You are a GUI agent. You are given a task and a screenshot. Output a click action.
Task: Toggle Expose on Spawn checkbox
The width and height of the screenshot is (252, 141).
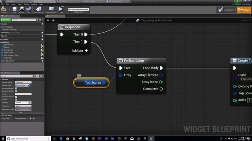(16, 97)
